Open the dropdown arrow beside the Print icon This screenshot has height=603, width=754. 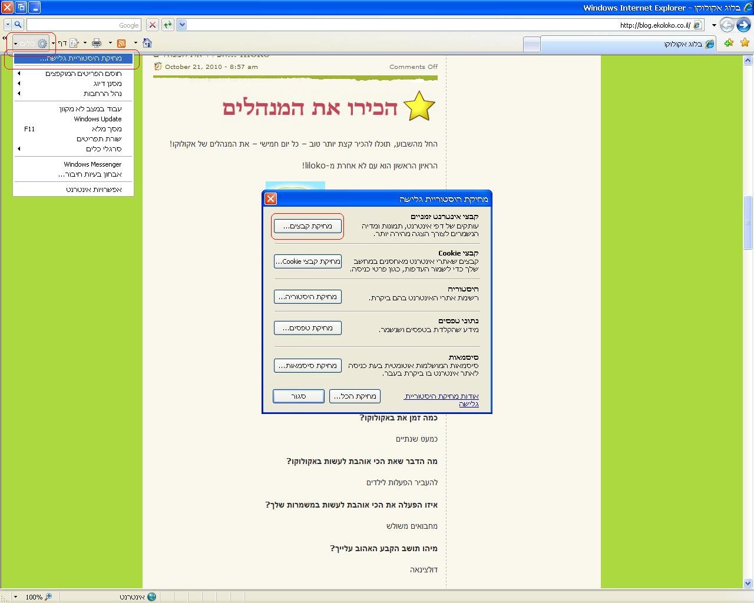pyautogui.click(x=110, y=43)
